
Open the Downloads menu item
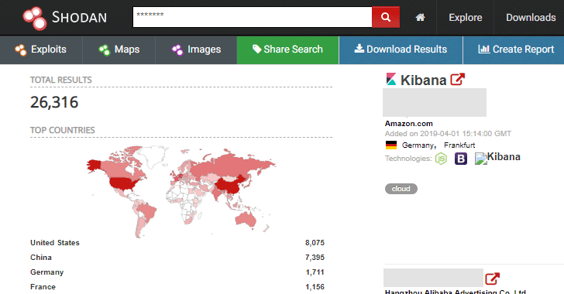[x=531, y=17]
